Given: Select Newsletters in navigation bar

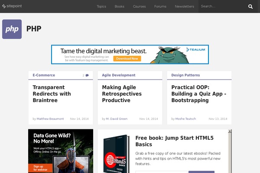Looking at the screenshot, I should 185,6.
